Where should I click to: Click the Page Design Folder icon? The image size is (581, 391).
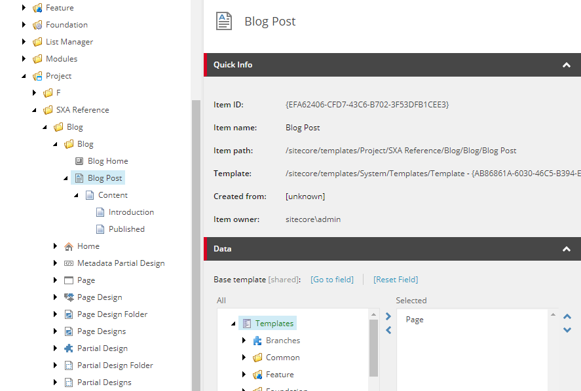[x=69, y=314]
